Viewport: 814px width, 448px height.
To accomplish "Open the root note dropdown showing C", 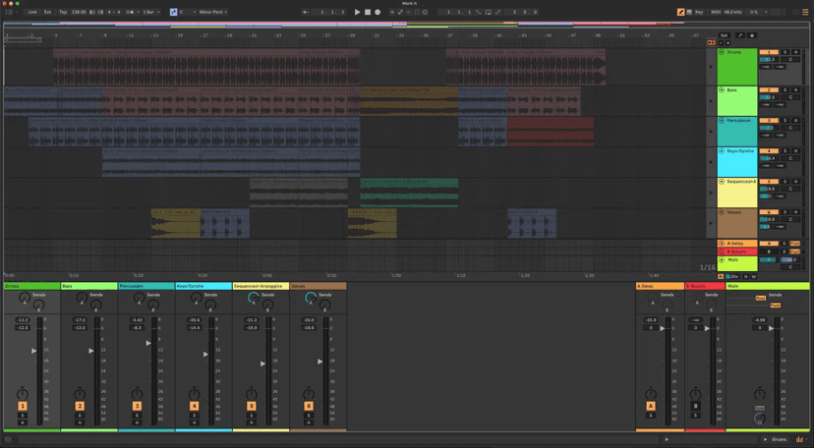I will [x=188, y=12].
